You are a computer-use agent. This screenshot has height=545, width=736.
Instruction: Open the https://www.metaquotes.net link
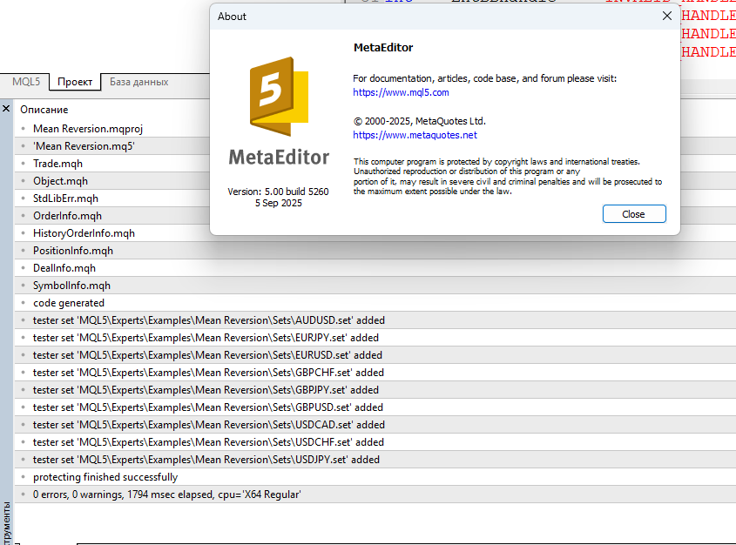click(415, 135)
